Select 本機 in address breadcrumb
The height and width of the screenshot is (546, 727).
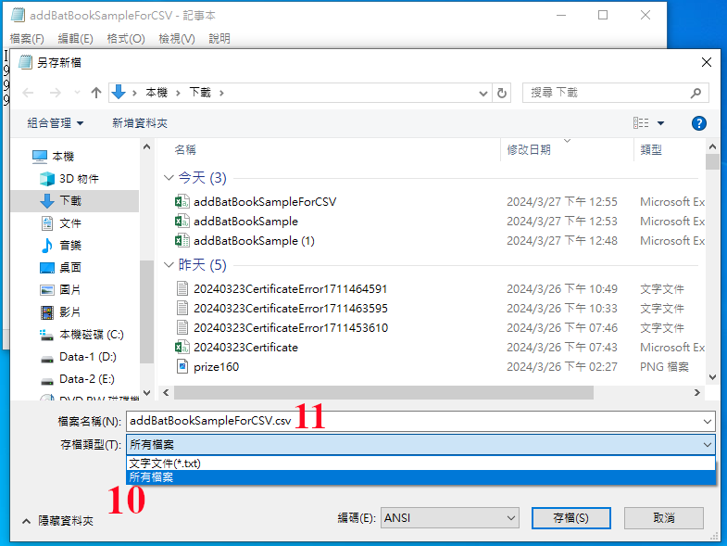[157, 93]
